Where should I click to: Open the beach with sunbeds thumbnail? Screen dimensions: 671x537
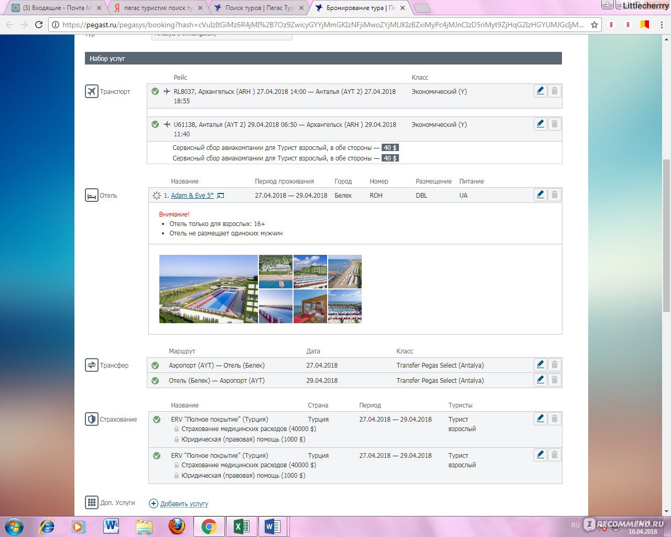344,272
